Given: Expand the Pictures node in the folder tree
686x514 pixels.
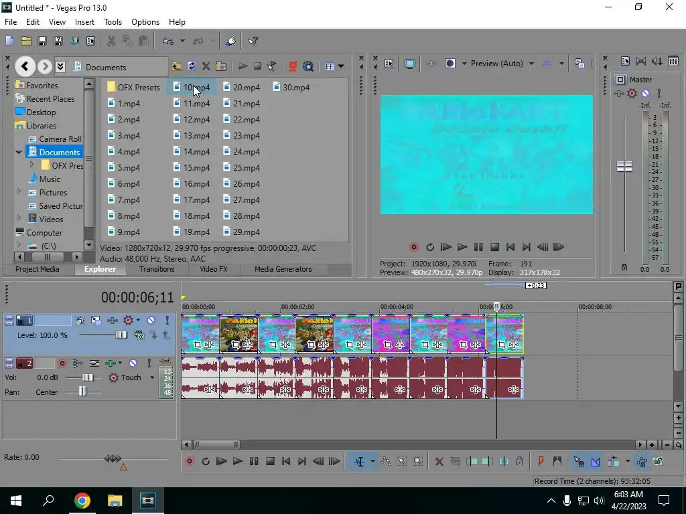Looking at the screenshot, I should [19, 191].
